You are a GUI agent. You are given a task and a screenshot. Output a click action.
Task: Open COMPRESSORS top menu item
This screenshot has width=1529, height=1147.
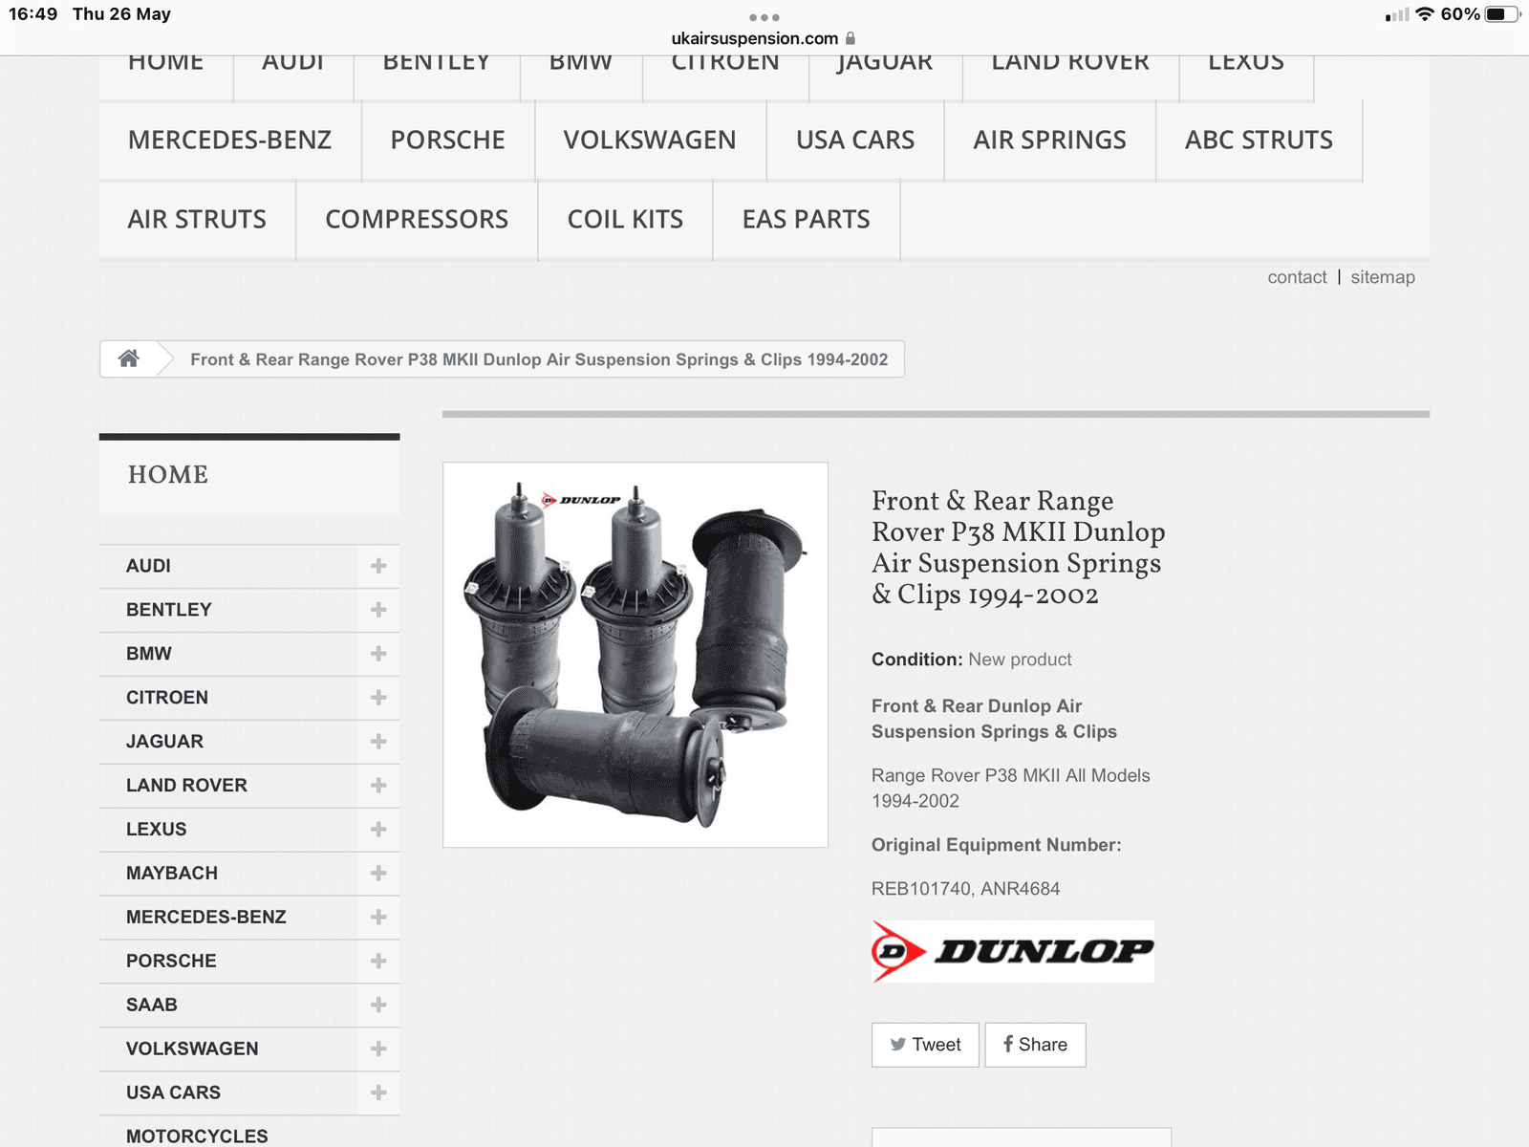pos(417,220)
